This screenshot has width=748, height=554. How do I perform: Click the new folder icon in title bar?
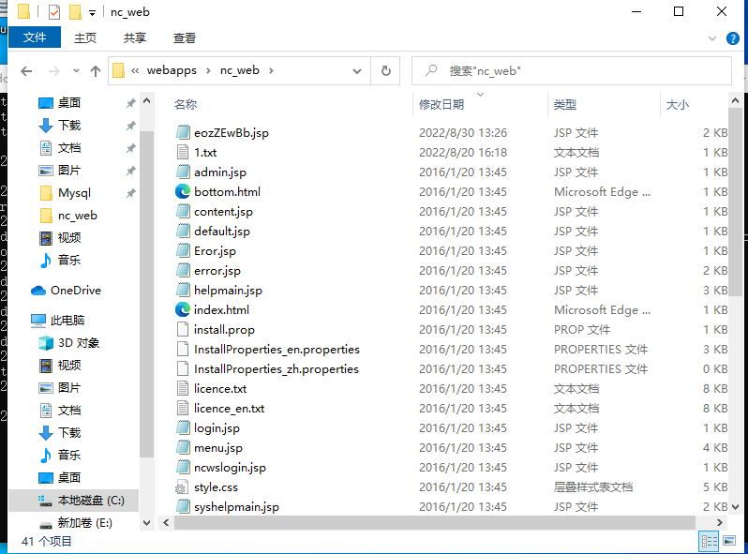(75, 12)
